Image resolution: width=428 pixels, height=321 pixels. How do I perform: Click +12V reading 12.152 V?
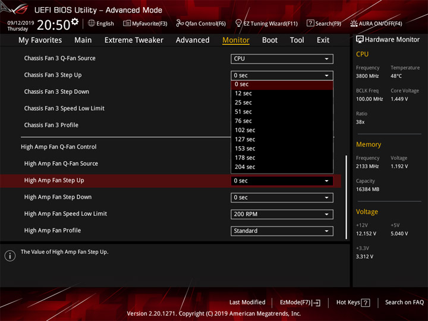[366, 234]
